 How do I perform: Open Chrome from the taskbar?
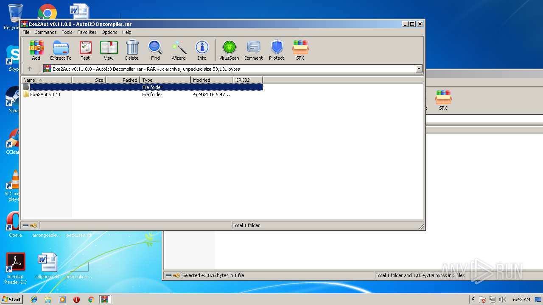point(91,299)
